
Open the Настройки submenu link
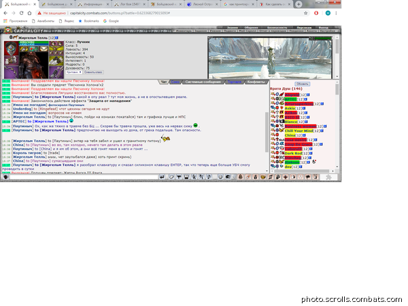pyautogui.click(x=327, y=31)
